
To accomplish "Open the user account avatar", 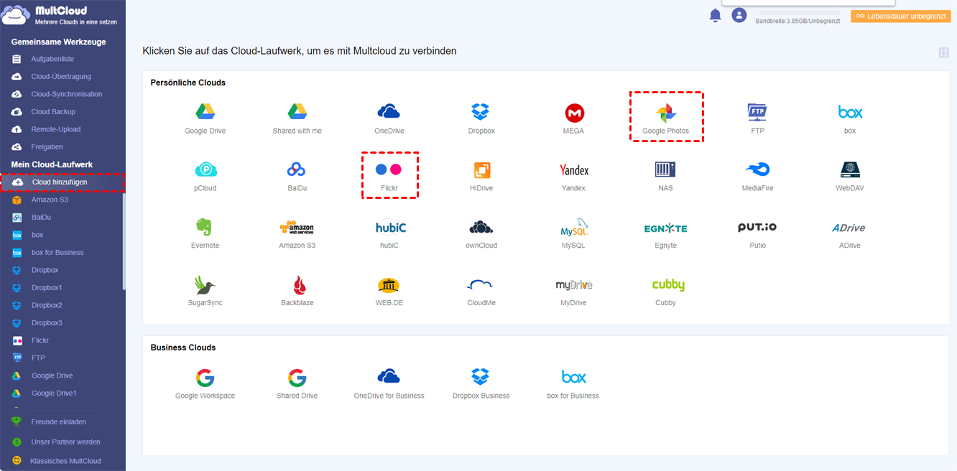I will click(x=739, y=15).
